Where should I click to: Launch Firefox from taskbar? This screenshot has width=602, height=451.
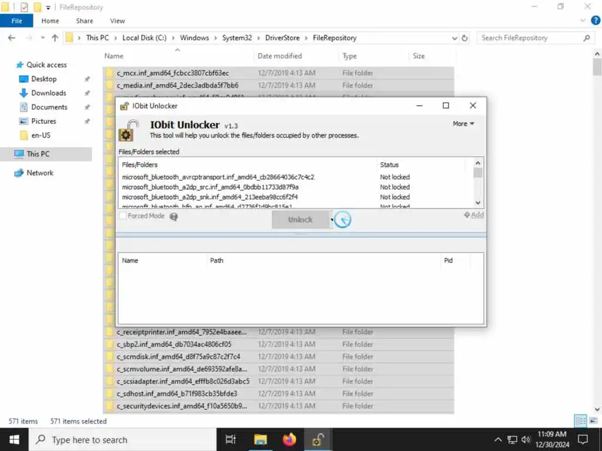[289, 439]
